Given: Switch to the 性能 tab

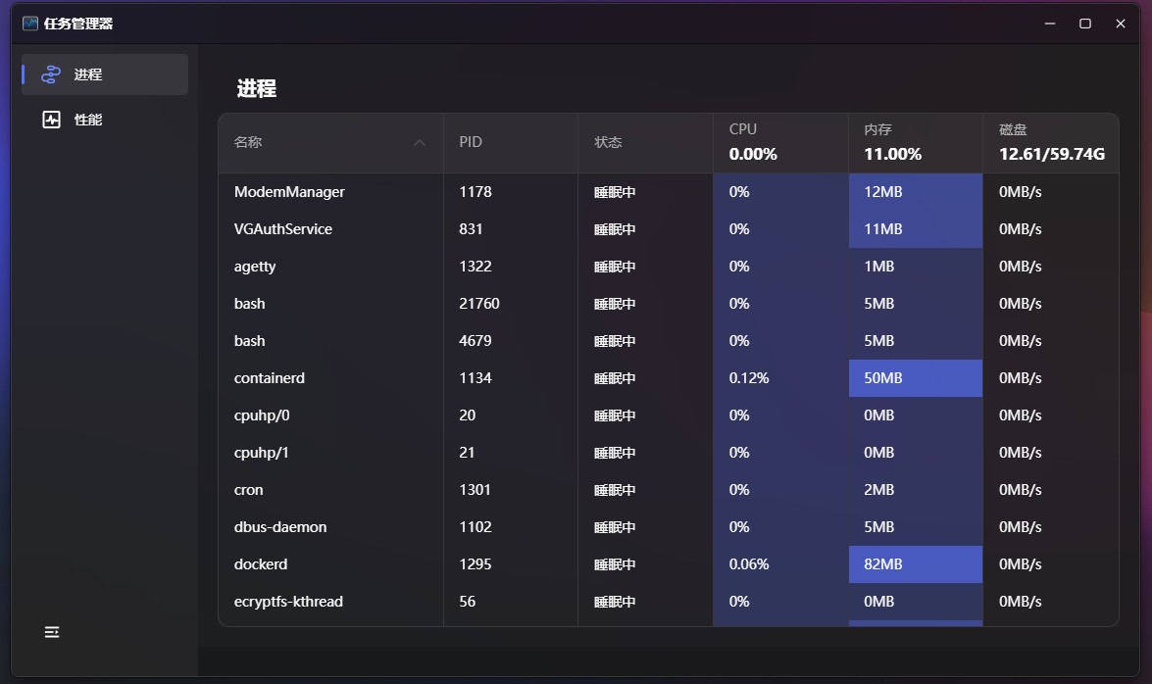Looking at the screenshot, I should pos(88,120).
